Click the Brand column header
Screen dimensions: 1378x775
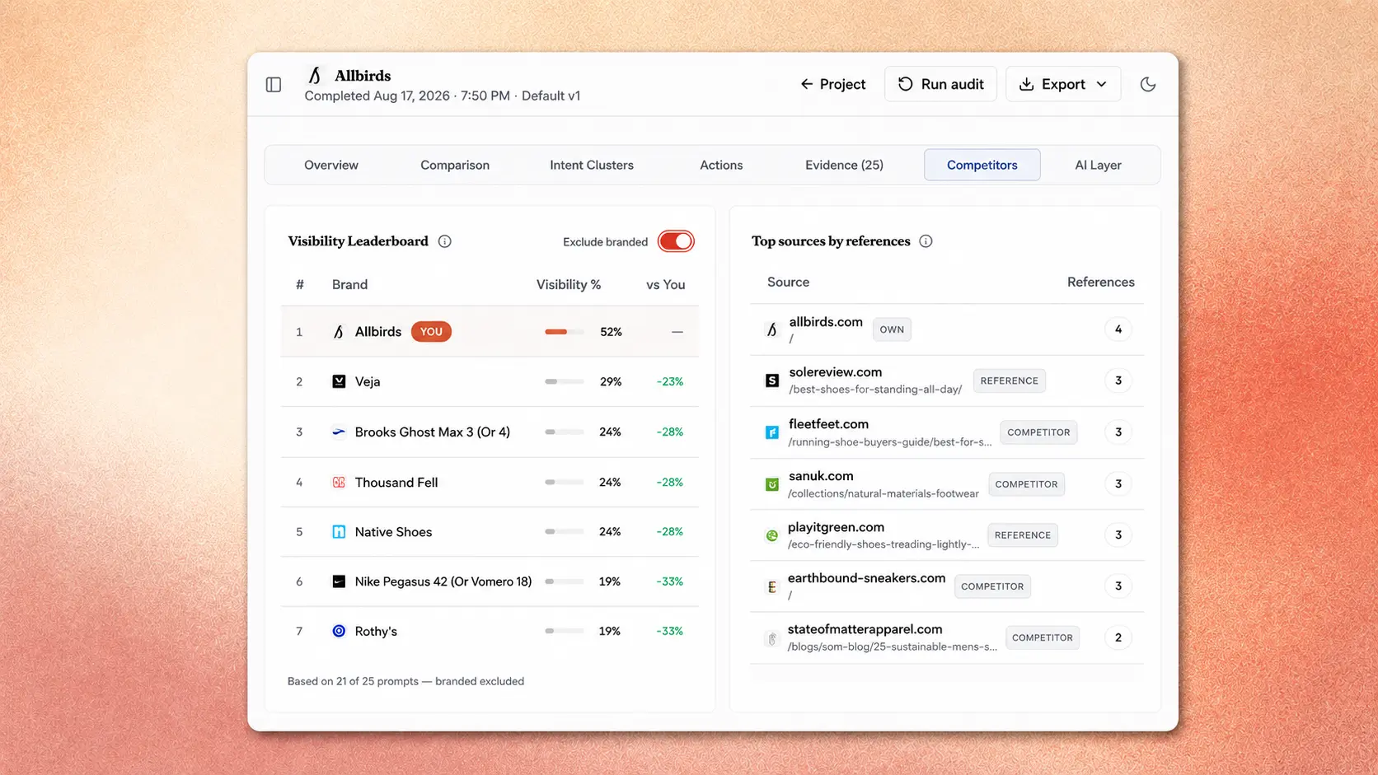[x=349, y=285]
